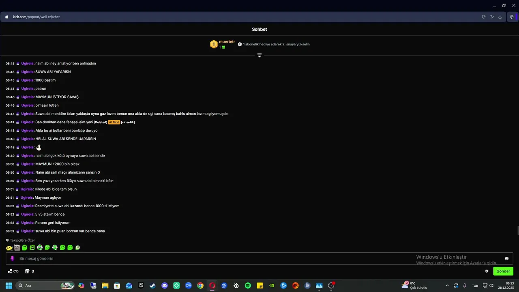
Task: Open EA app from the taskbar
Action: (295, 286)
